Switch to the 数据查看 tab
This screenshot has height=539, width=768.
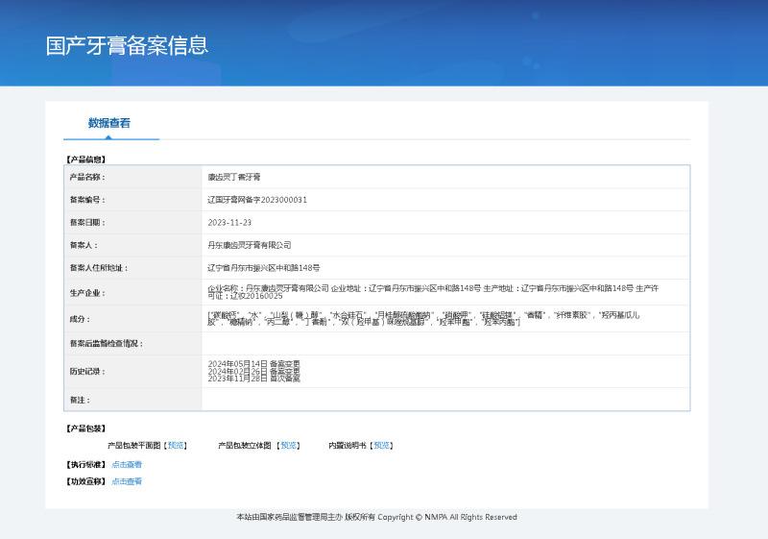[x=109, y=123]
